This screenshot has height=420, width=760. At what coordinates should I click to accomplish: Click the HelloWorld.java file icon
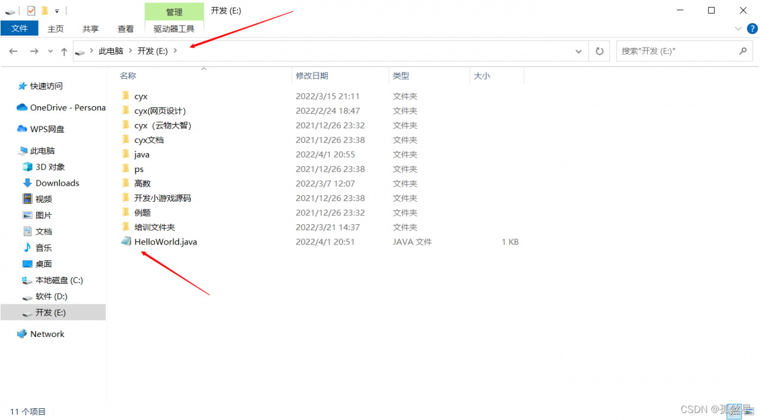tap(126, 241)
